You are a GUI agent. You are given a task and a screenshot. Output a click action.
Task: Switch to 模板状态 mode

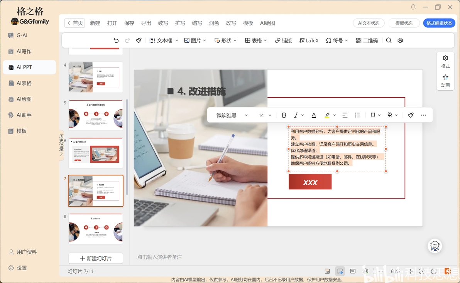(x=404, y=23)
